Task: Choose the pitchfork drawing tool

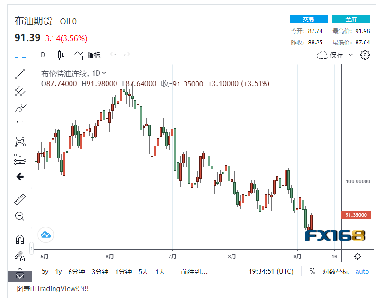Action: 20,91
